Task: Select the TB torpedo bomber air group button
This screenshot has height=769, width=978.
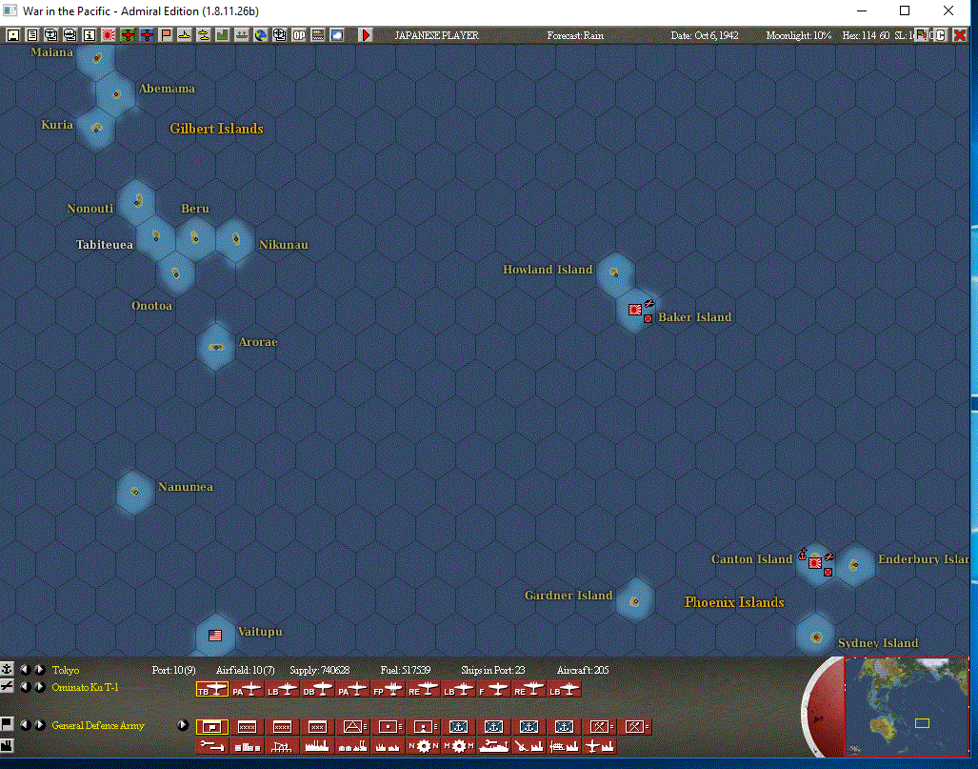Action: (212, 690)
